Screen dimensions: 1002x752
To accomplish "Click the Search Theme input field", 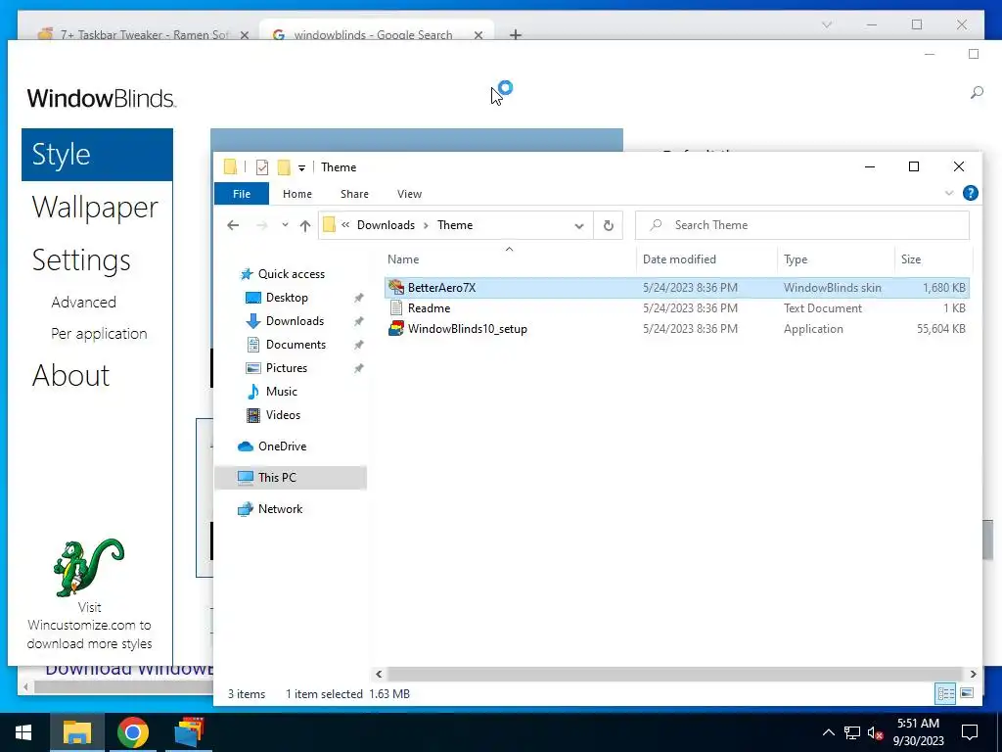I will click(x=802, y=225).
